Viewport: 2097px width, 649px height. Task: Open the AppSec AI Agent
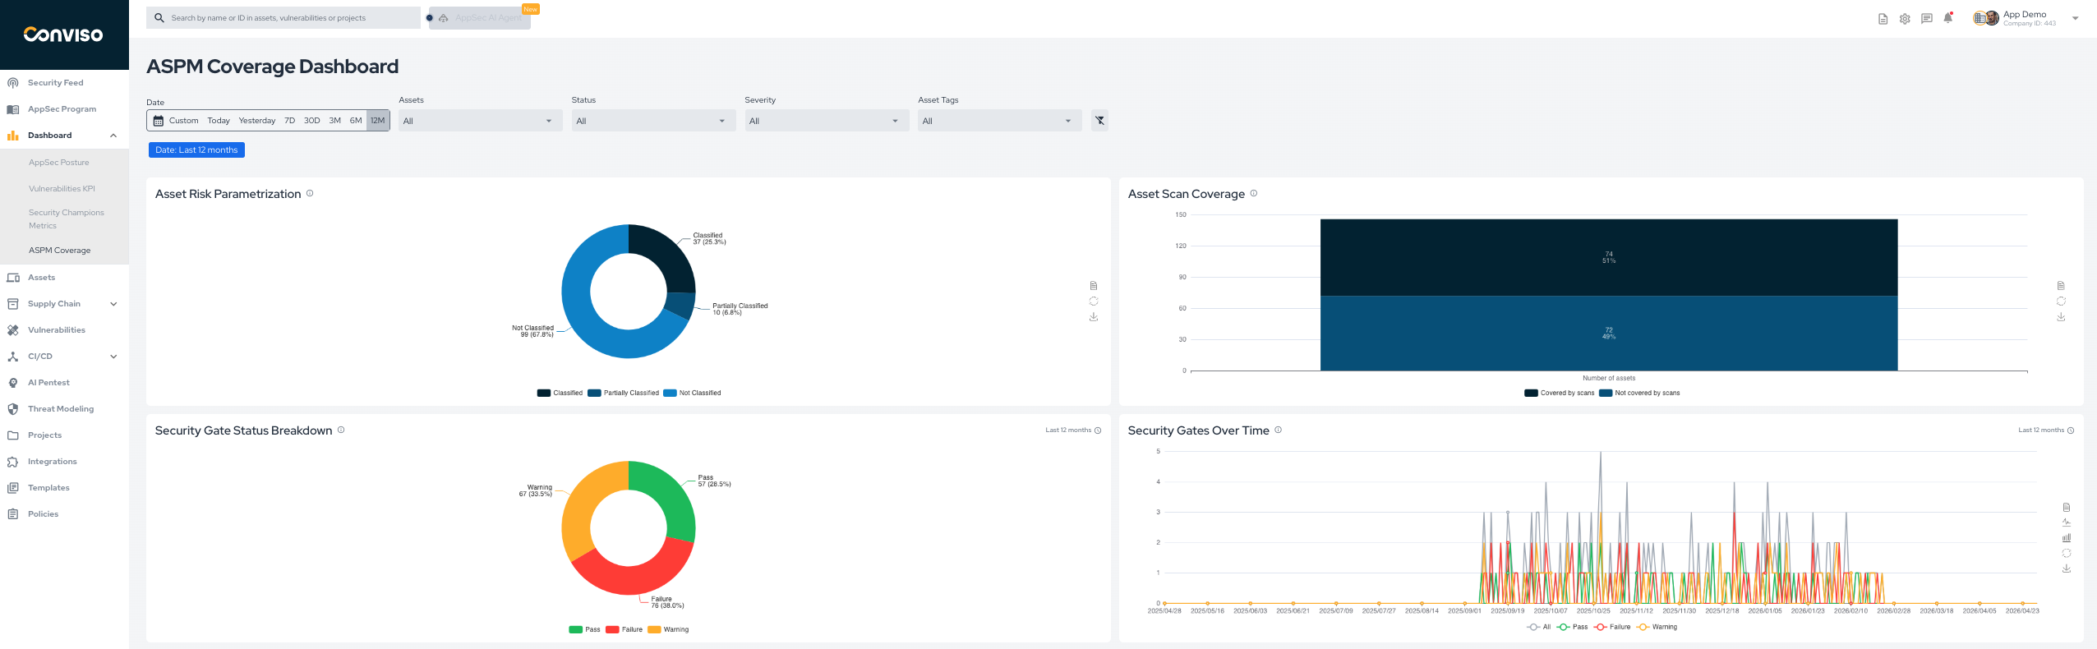click(x=480, y=18)
